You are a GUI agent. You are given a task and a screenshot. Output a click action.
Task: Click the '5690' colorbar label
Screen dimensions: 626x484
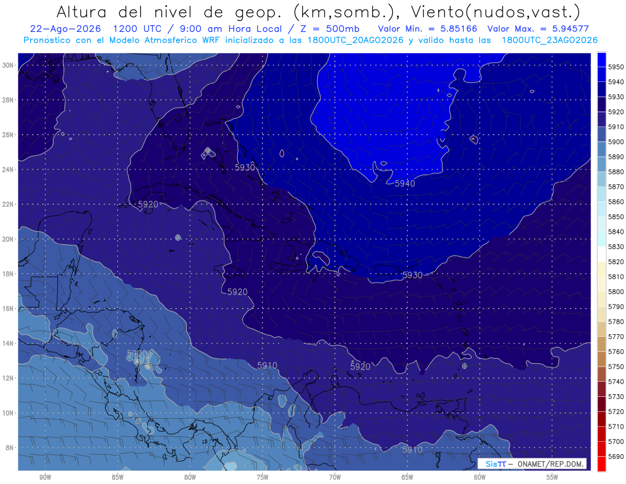[616, 457]
